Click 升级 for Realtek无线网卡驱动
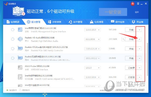Viewport: 151px width, 97px height. coord(131,58)
